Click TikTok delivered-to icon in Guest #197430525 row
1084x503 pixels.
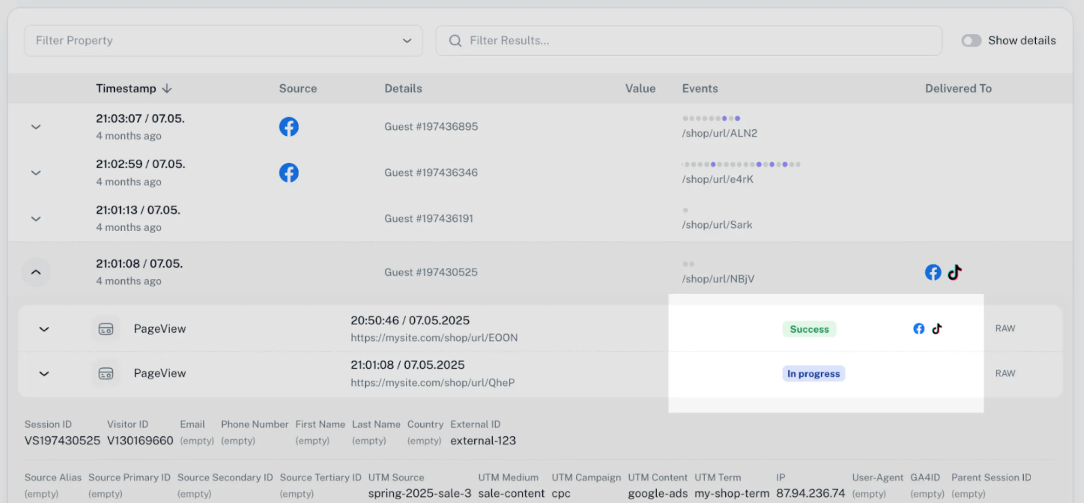954,272
